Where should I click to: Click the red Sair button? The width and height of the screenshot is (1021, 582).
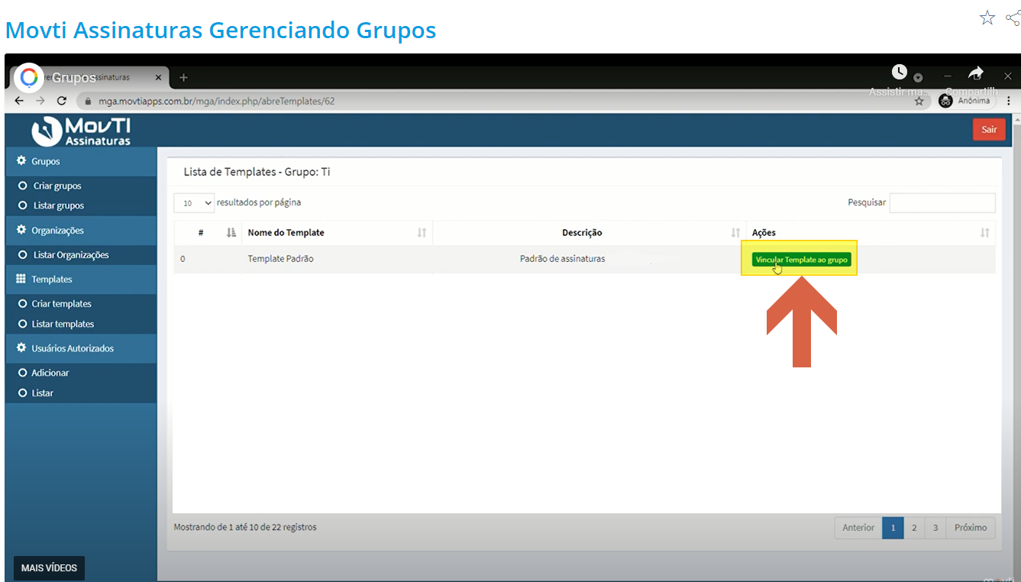(x=989, y=129)
